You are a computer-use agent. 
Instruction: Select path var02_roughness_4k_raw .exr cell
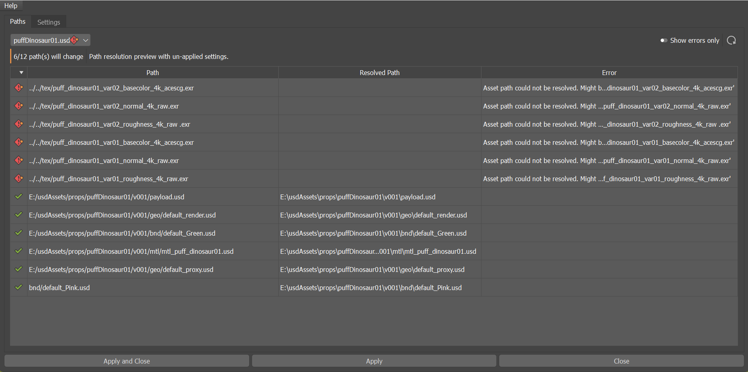coord(153,124)
